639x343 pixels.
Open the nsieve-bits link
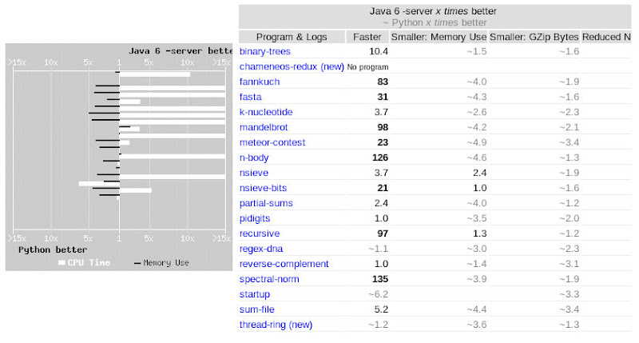264,188
